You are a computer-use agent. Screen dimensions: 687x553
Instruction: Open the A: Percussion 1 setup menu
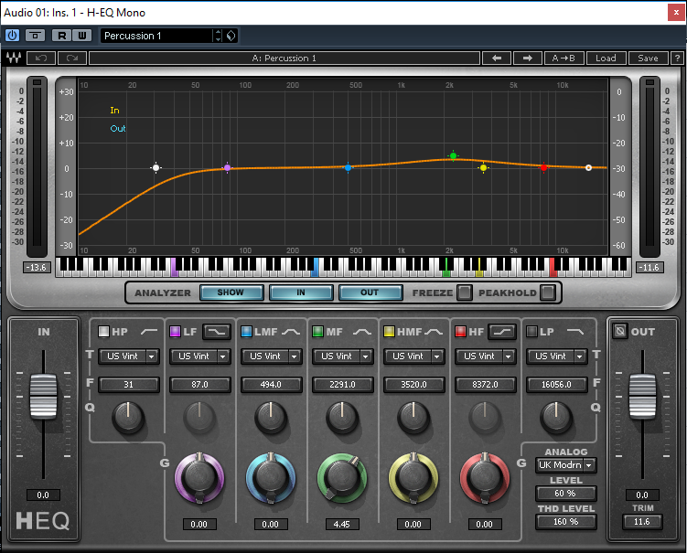pyautogui.click(x=284, y=58)
